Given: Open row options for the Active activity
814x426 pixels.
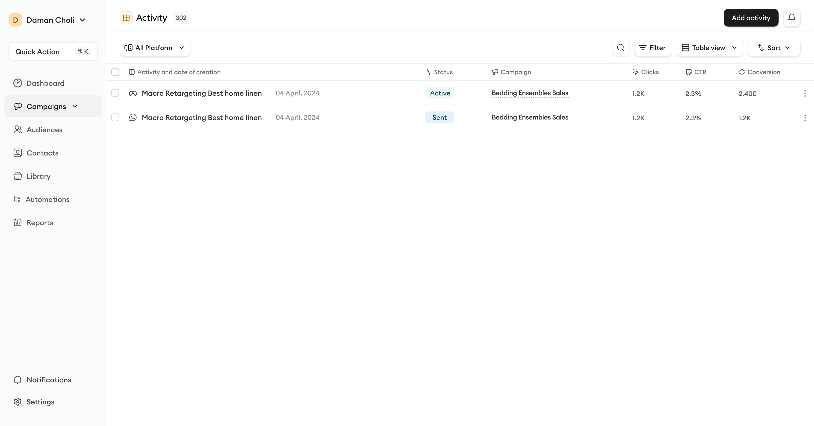Looking at the screenshot, I should (805, 93).
